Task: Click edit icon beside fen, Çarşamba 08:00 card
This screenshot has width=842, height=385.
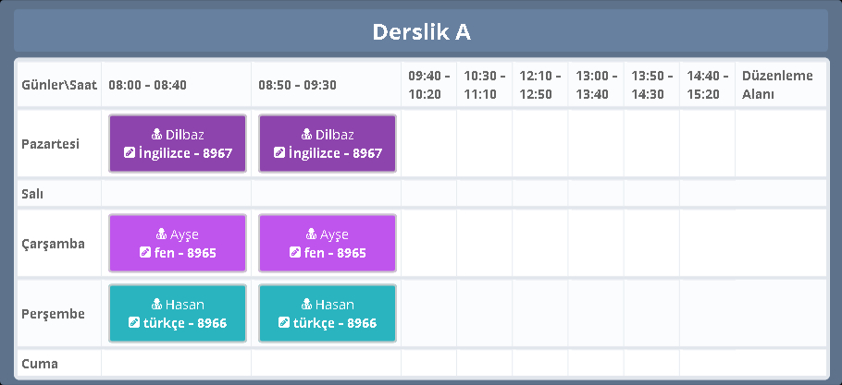Action: [144, 253]
